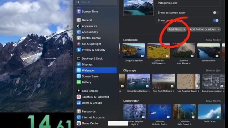Show All 21 Underwater wallpapers

[x=213, y=101]
